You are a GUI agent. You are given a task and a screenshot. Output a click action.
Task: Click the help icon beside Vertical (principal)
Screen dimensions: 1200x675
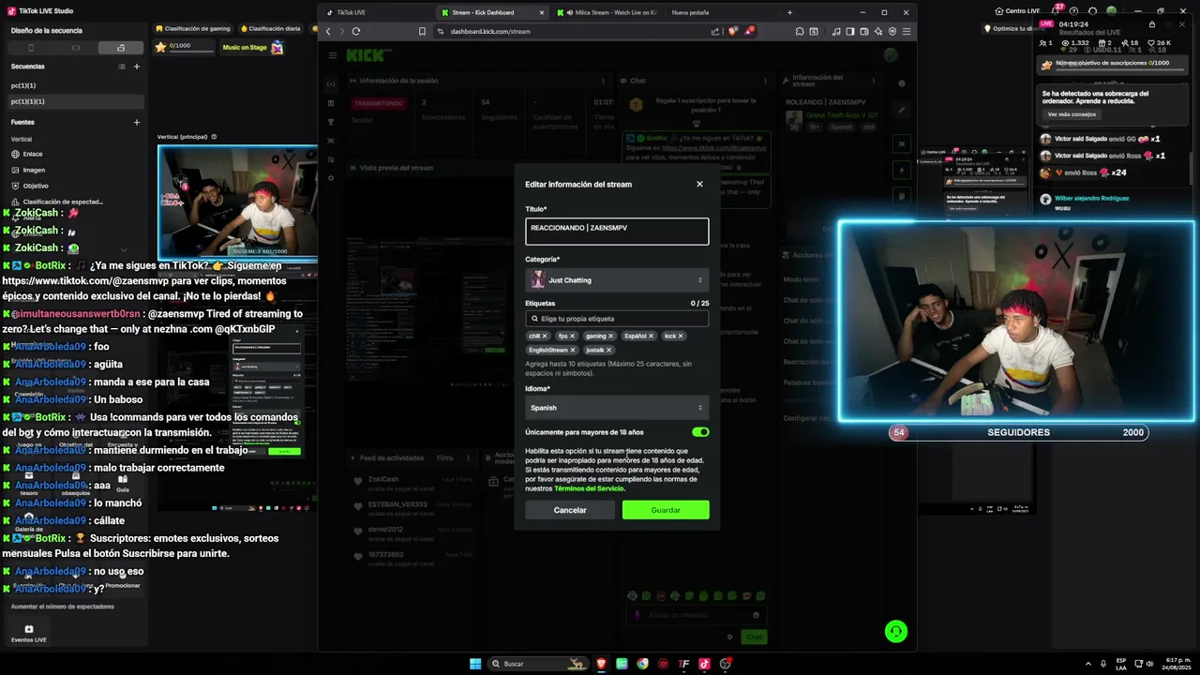click(214, 137)
